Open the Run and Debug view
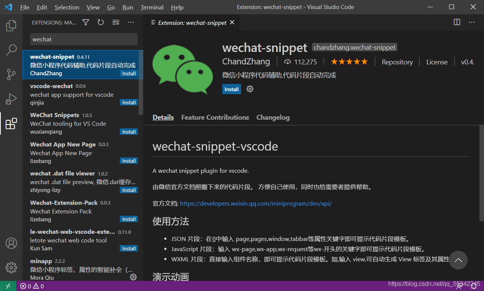 pos(11,99)
